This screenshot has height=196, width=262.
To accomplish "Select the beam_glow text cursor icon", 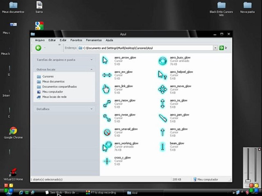I will pos(162,147).
